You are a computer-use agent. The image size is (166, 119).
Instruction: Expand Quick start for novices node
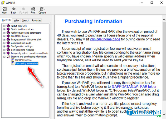[x=4, y=29]
